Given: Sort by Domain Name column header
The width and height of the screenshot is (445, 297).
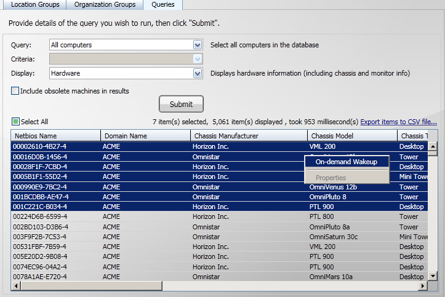Looking at the screenshot, I should [145, 136].
